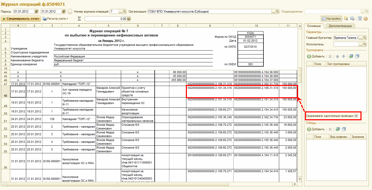Image resolution: width=372 pixels, height=190 pixels.
Task: Uncheck all groupings icon in Группировка
Action: (357, 56)
